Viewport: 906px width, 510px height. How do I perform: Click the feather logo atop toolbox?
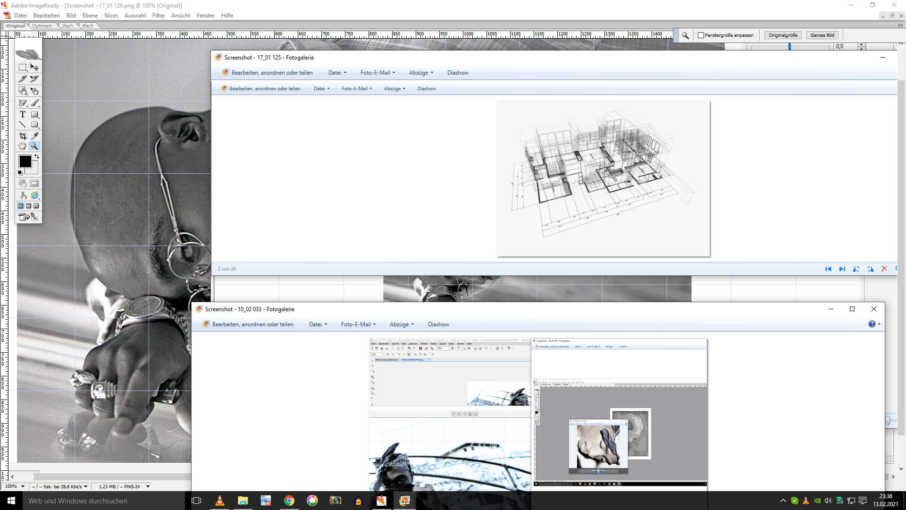(x=28, y=54)
